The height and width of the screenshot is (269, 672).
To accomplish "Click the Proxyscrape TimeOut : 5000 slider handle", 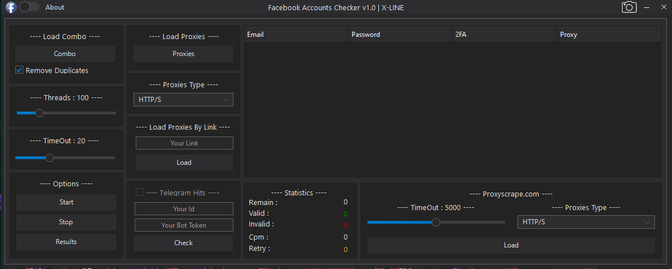I will [x=436, y=222].
